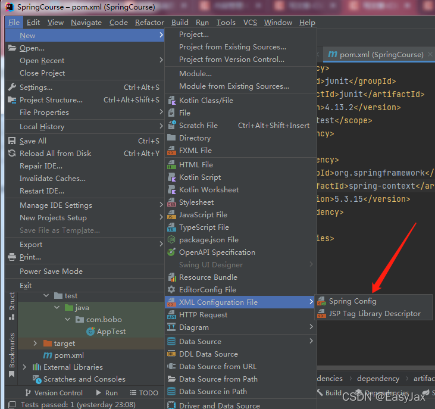Open the Version Control tool window

pyautogui.click(x=54, y=393)
